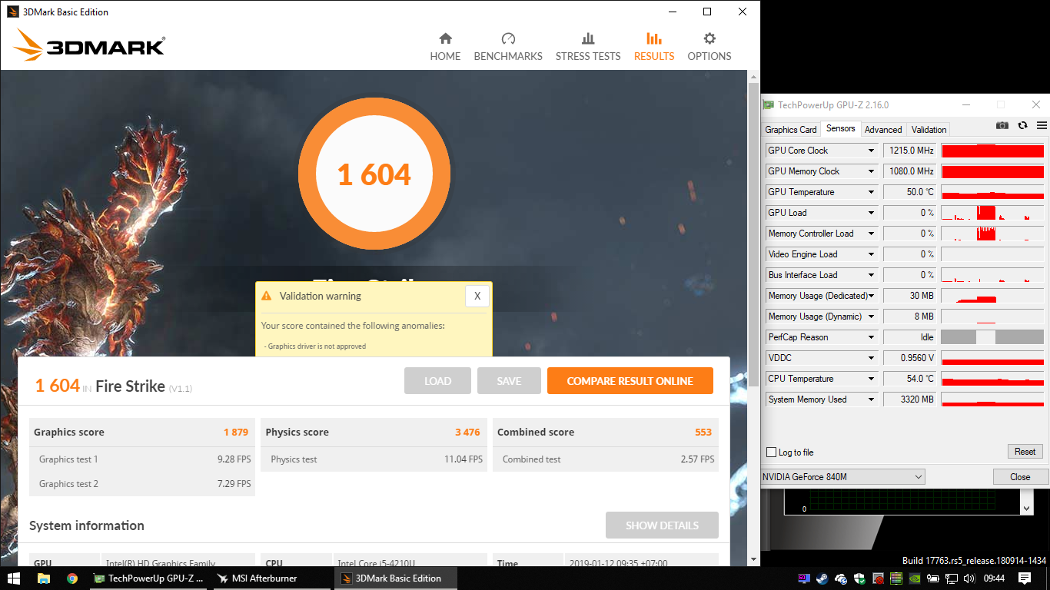Expand the PerfCap Reason dropdown
This screenshot has height=590, width=1050.
pos(871,337)
